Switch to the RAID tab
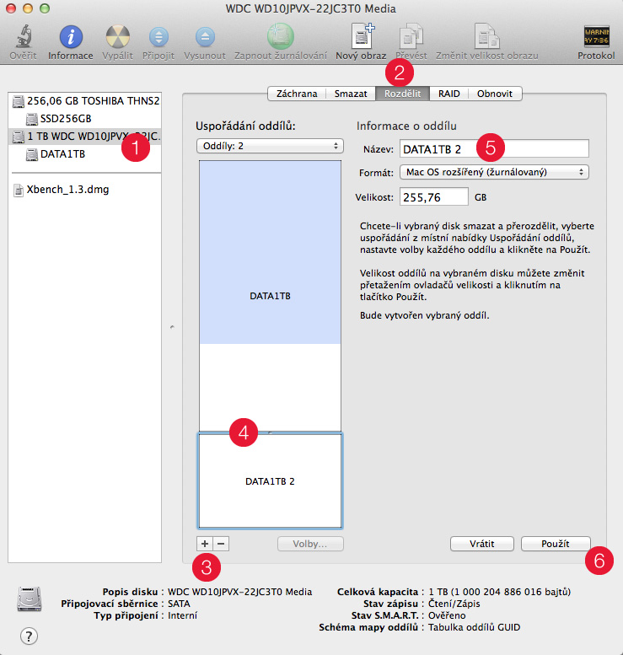The width and height of the screenshot is (623, 655). coord(448,94)
